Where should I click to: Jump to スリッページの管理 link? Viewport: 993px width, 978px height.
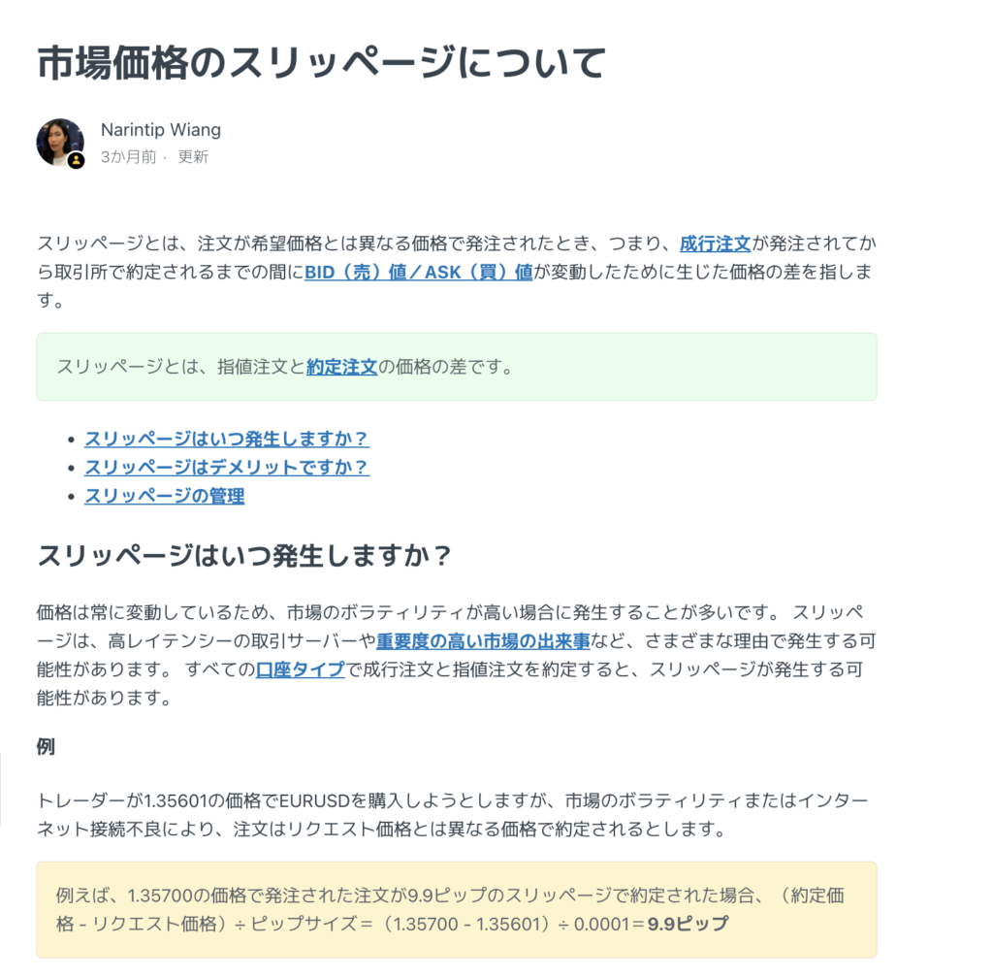tap(165, 496)
